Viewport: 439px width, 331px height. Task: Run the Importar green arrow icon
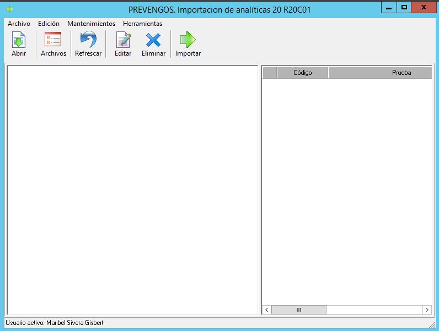pyautogui.click(x=188, y=40)
